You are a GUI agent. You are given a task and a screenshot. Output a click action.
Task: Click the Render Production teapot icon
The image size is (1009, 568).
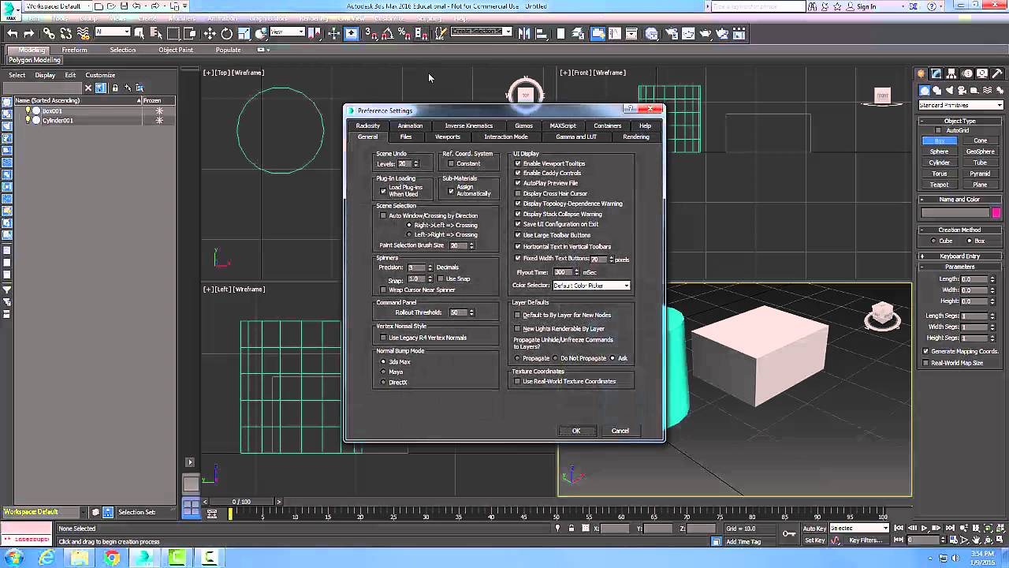pos(705,33)
